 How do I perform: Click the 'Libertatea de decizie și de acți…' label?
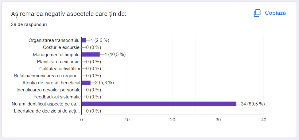coord(47,111)
